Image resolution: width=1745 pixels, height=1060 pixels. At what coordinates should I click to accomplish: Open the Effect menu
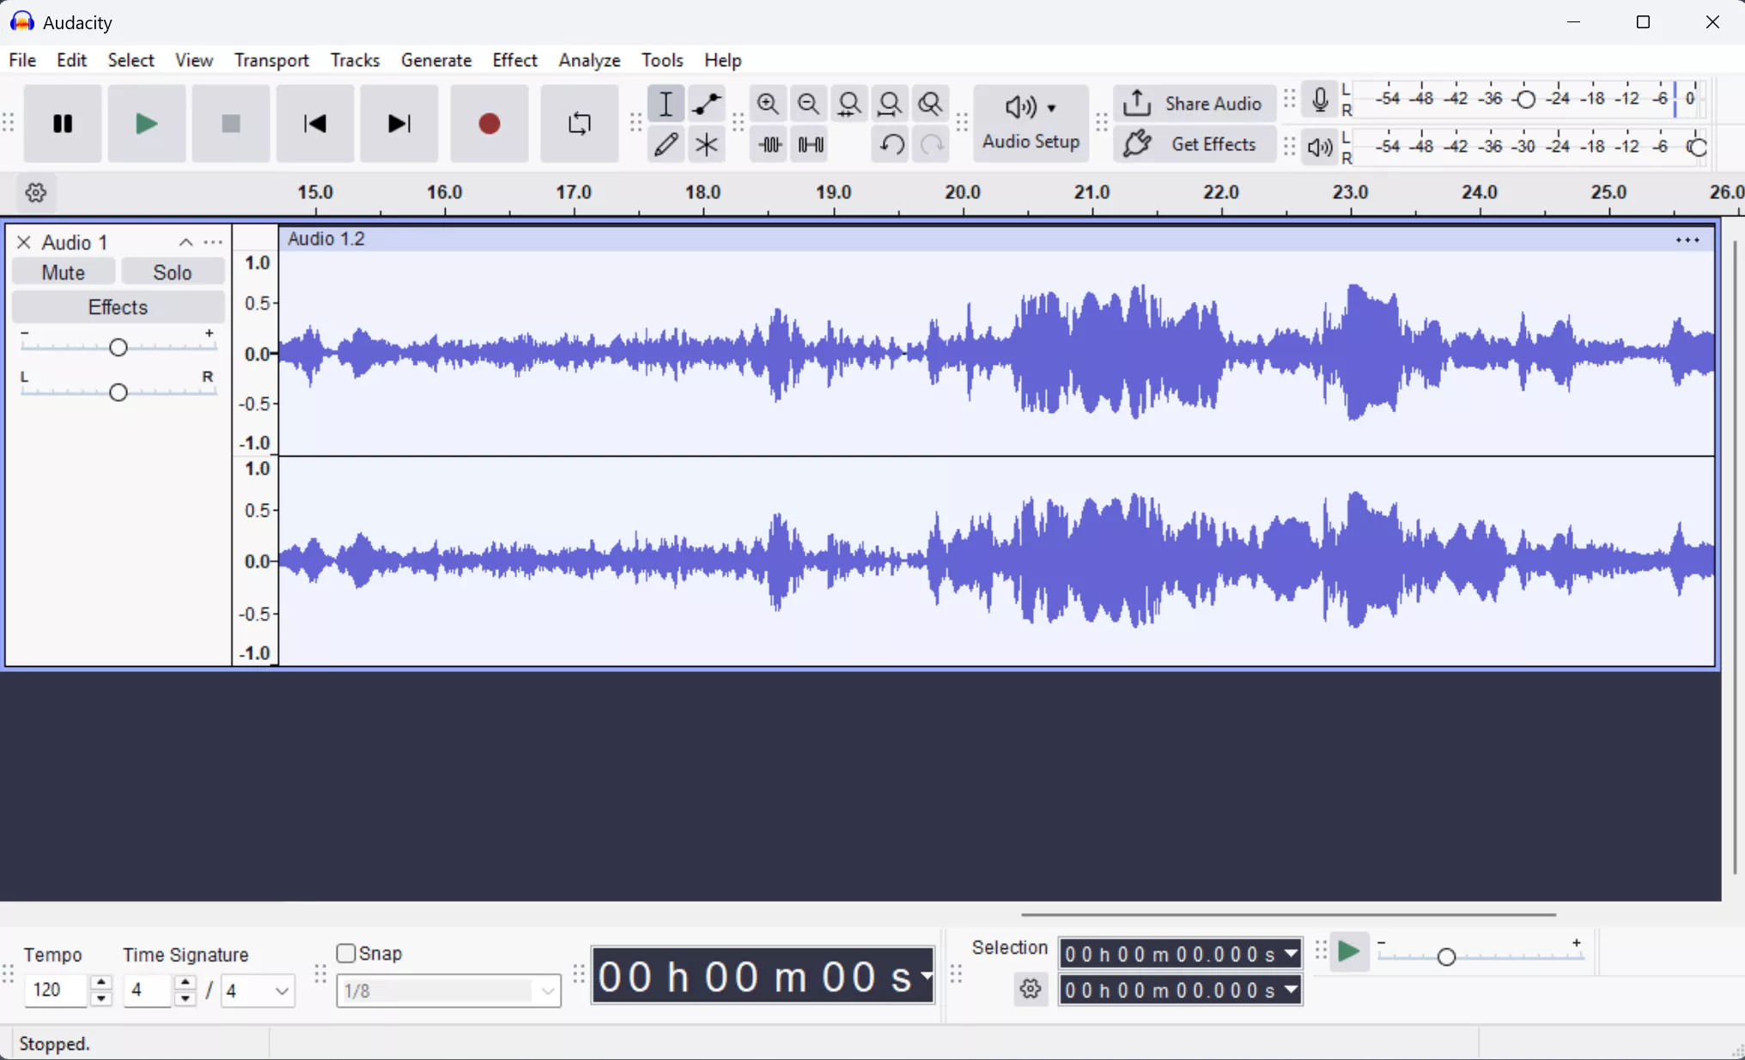pyautogui.click(x=514, y=60)
